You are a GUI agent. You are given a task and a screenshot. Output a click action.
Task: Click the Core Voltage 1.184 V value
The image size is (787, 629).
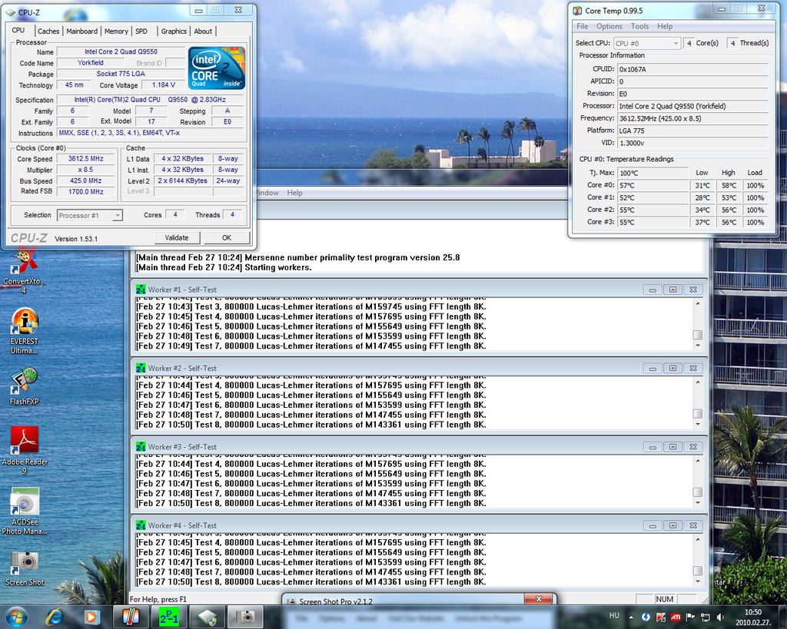click(164, 84)
